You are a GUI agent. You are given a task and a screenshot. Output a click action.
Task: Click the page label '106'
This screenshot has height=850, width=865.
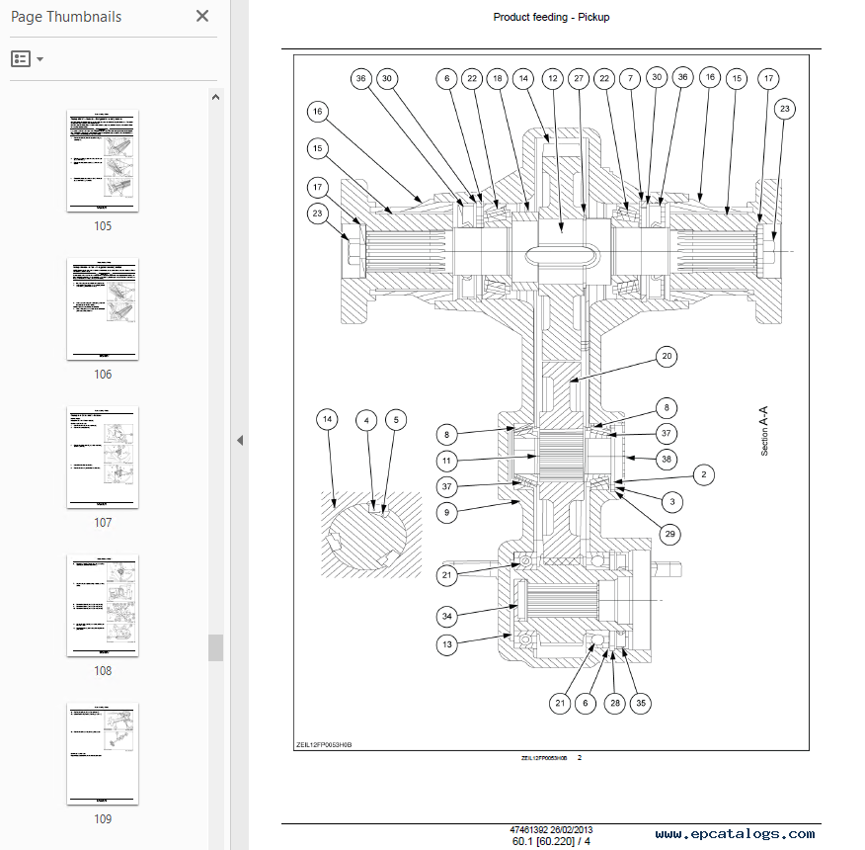pyautogui.click(x=103, y=374)
